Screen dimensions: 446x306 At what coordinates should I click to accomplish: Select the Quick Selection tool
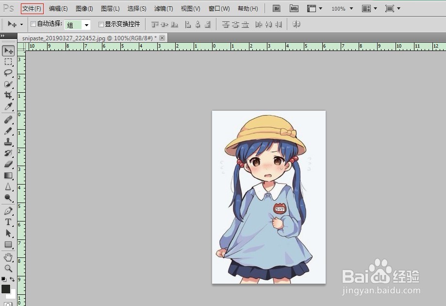8,84
